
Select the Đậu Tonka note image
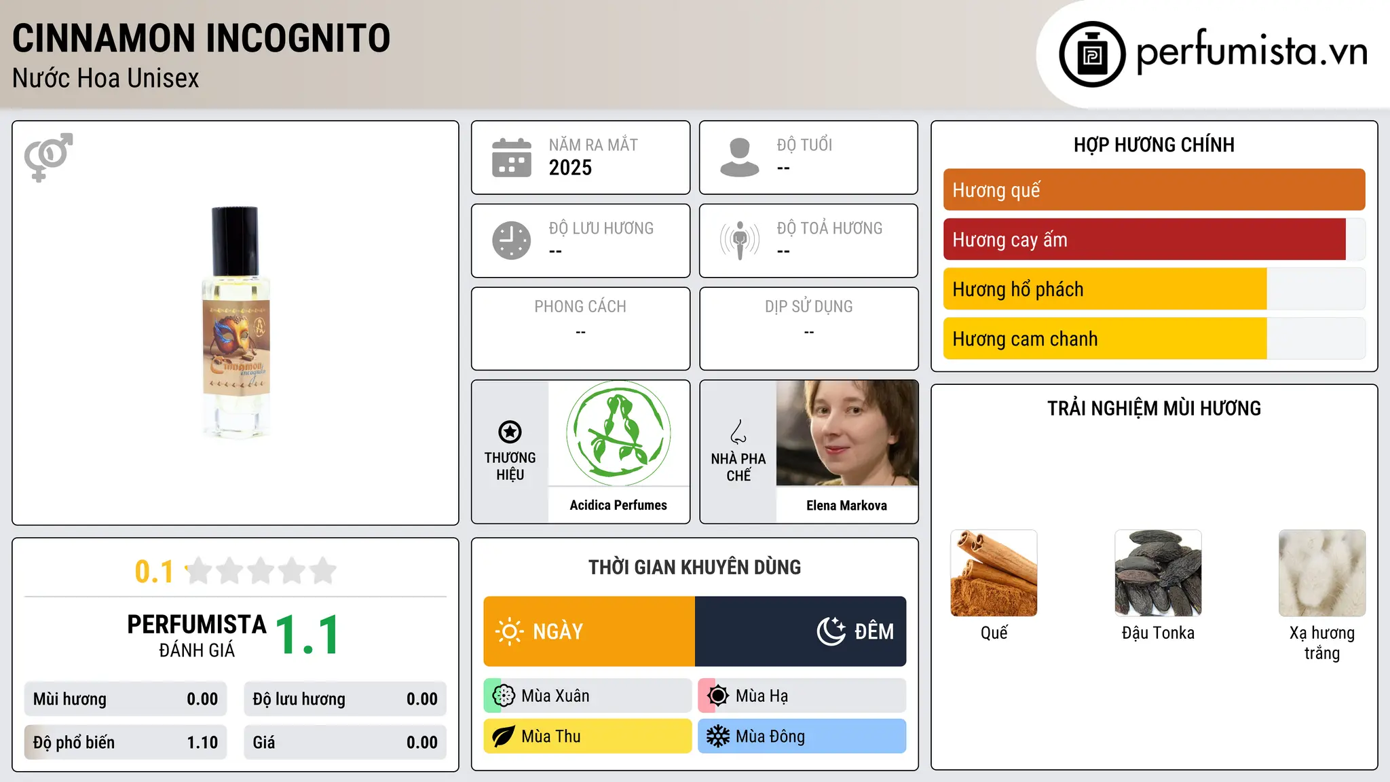[1158, 573]
